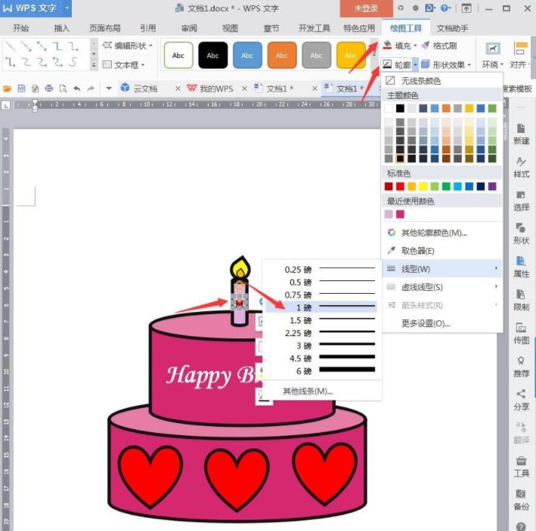Click the 轮廓 outline icon
The image size is (536, 531).
point(387,64)
